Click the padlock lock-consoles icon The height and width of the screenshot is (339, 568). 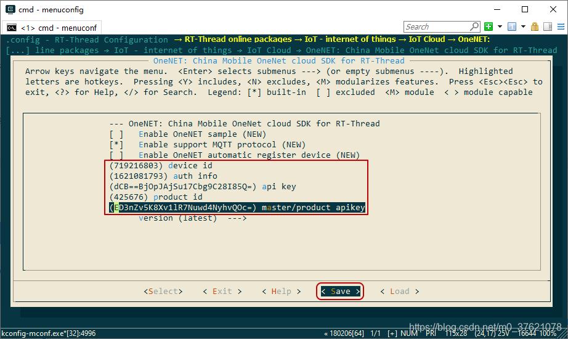[535, 27]
